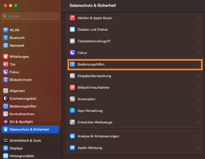
Task: Open Siri & Spotlight in sidebar
Action: pos(21,122)
